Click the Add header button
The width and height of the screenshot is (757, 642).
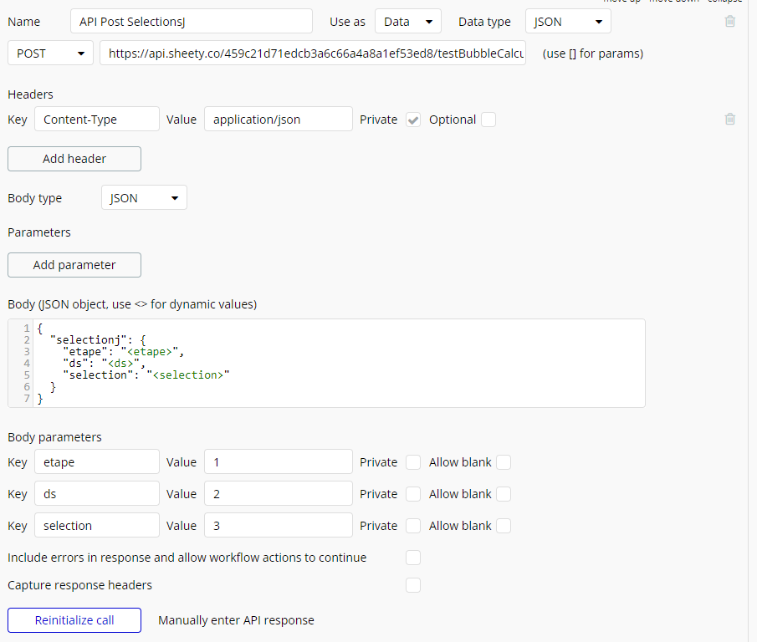pos(74,159)
